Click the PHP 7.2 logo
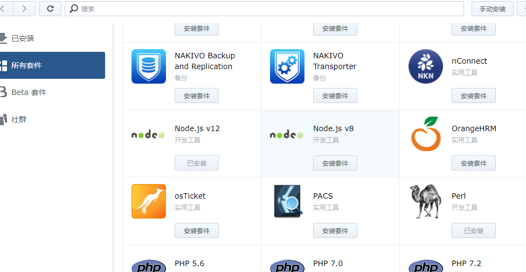Image resolution: width=526 pixels, height=272 pixels. coord(426,266)
